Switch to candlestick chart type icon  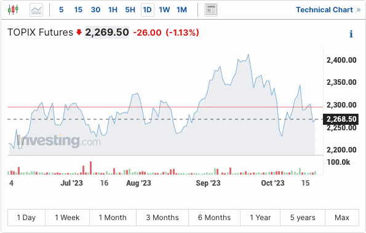[x=13, y=10]
